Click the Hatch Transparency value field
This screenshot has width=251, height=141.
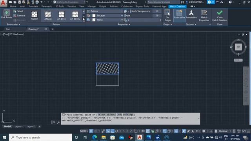point(157,11)
